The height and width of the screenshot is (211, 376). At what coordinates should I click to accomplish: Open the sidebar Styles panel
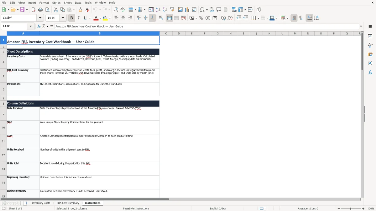370,45
